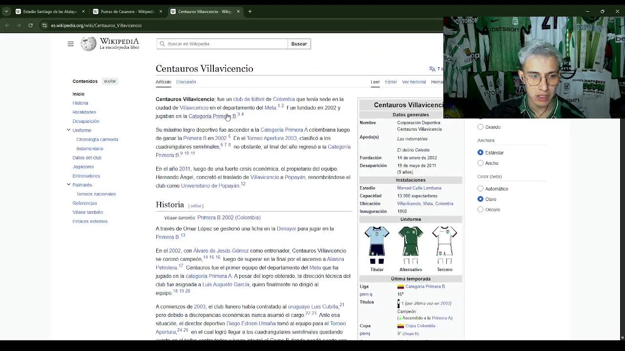Open the club de fútbol link

(x=249, y=99)
